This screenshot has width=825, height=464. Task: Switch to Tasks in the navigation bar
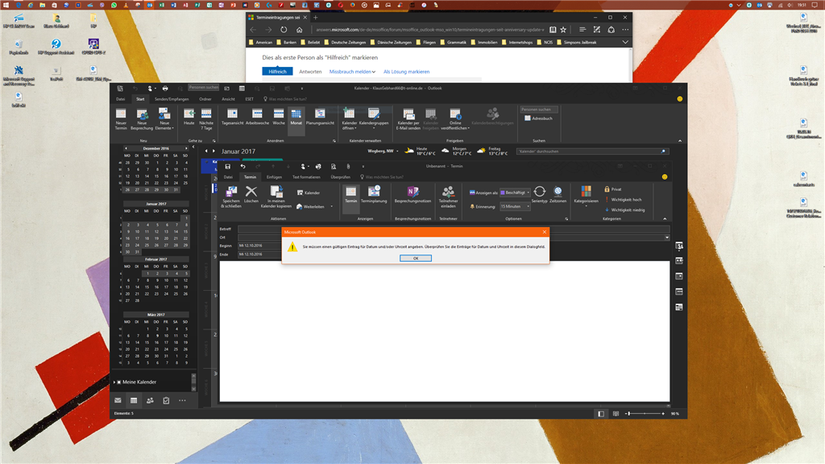coord(166,400)
